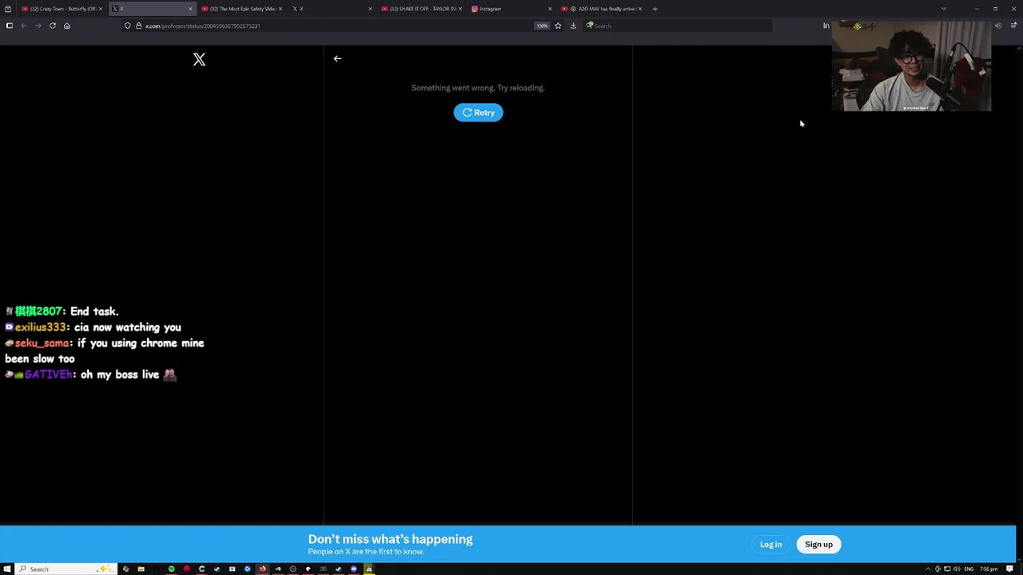Open Spotify from the taskbar
Screen dimensions: 1023x575
[171, 569]
